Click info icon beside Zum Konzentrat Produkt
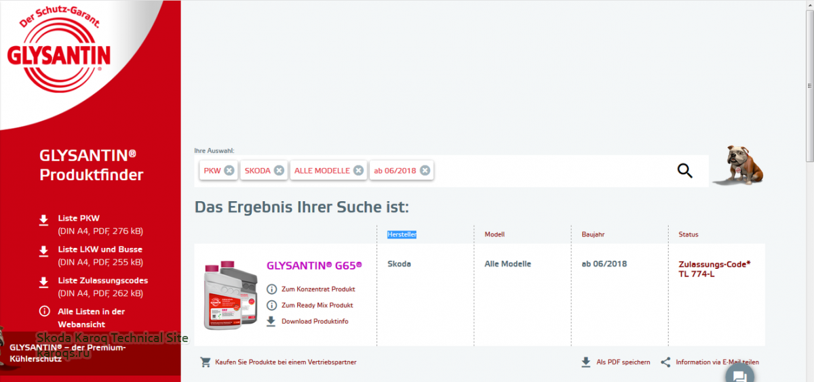 click(271, 289)
